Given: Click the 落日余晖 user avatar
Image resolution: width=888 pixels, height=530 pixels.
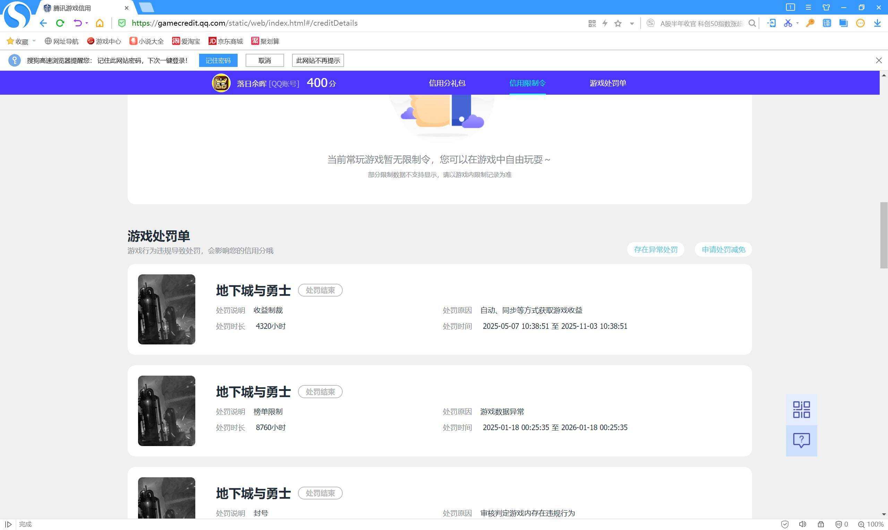Looking at the screenshot, I should click(221, 83).
